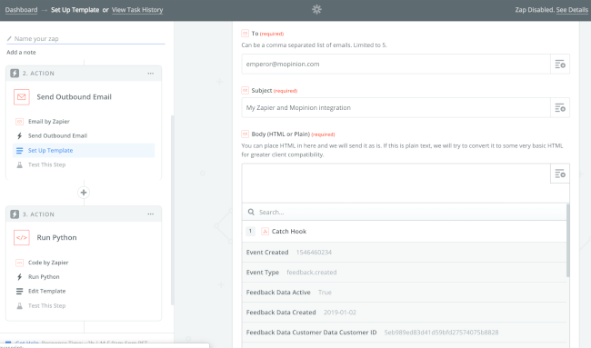Select Test This Step under Run Python

click(46, 306)
